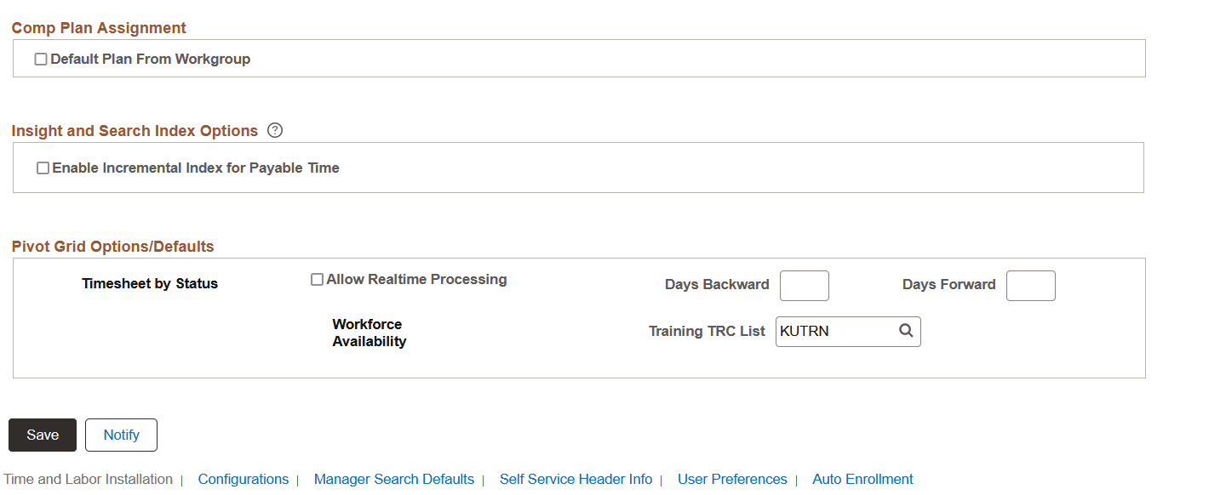Open help for Insight and Search Index Options
This screenshot has width=1226, height=495.
274,131
